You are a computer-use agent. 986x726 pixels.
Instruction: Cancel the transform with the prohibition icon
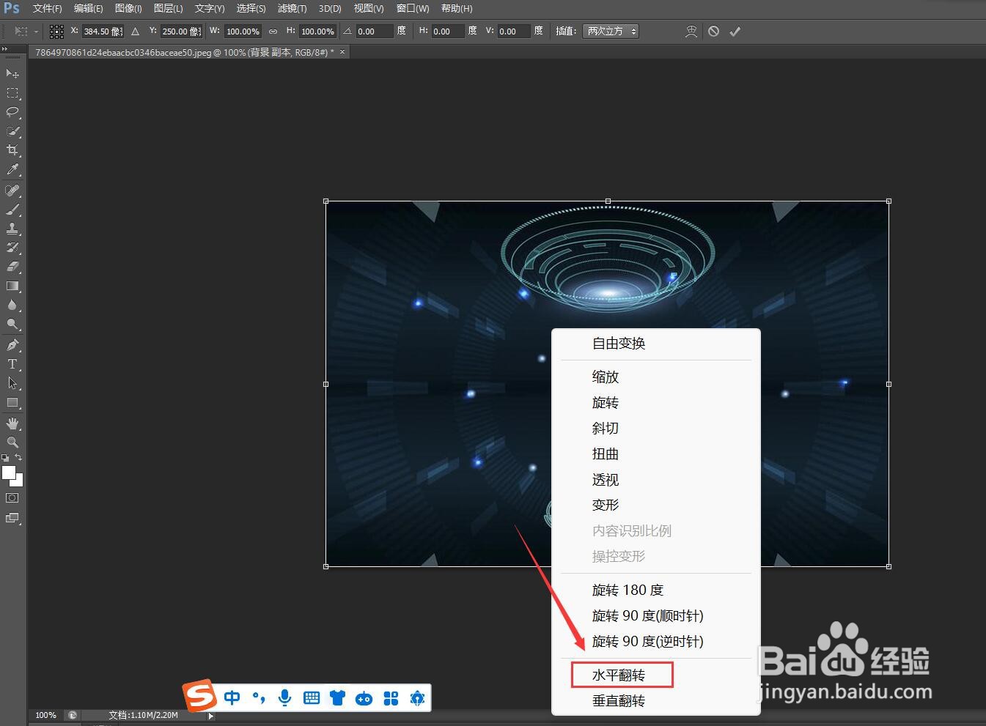pos(713,31)
